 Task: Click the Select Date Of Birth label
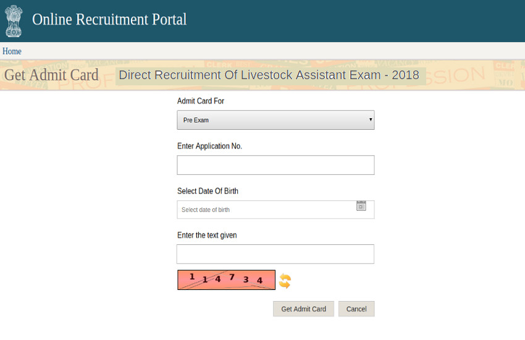coord(208,191)
